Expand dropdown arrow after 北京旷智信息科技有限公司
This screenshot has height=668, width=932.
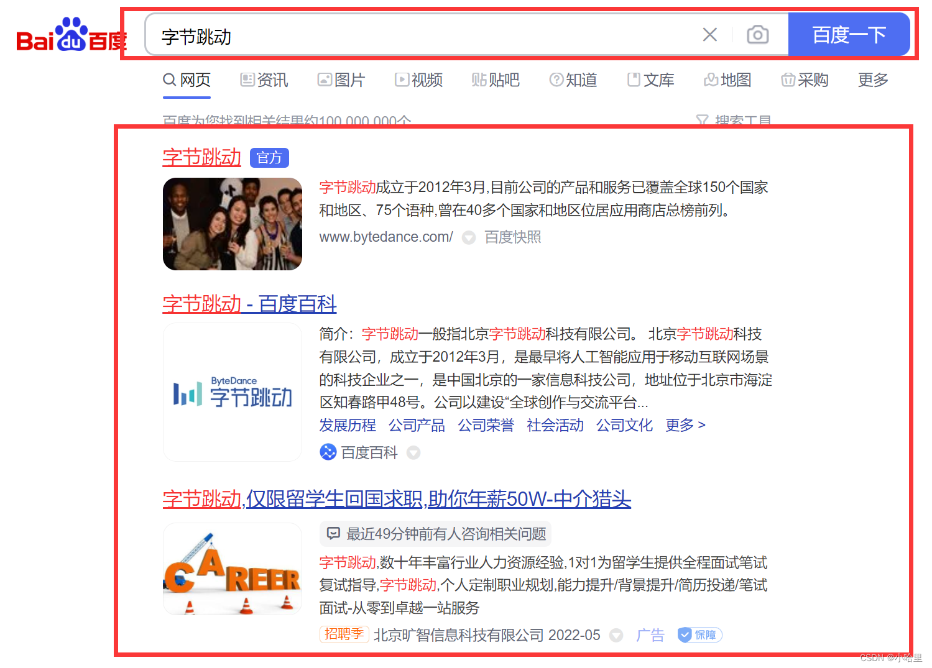click(x=616, y=636)
